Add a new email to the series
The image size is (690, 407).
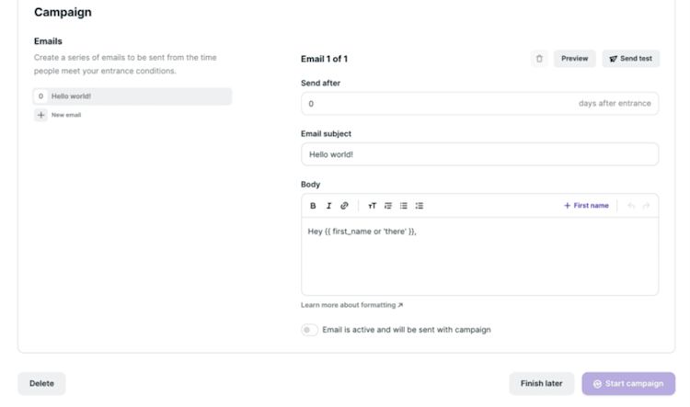pyautogui.click(x=58, y=115)
